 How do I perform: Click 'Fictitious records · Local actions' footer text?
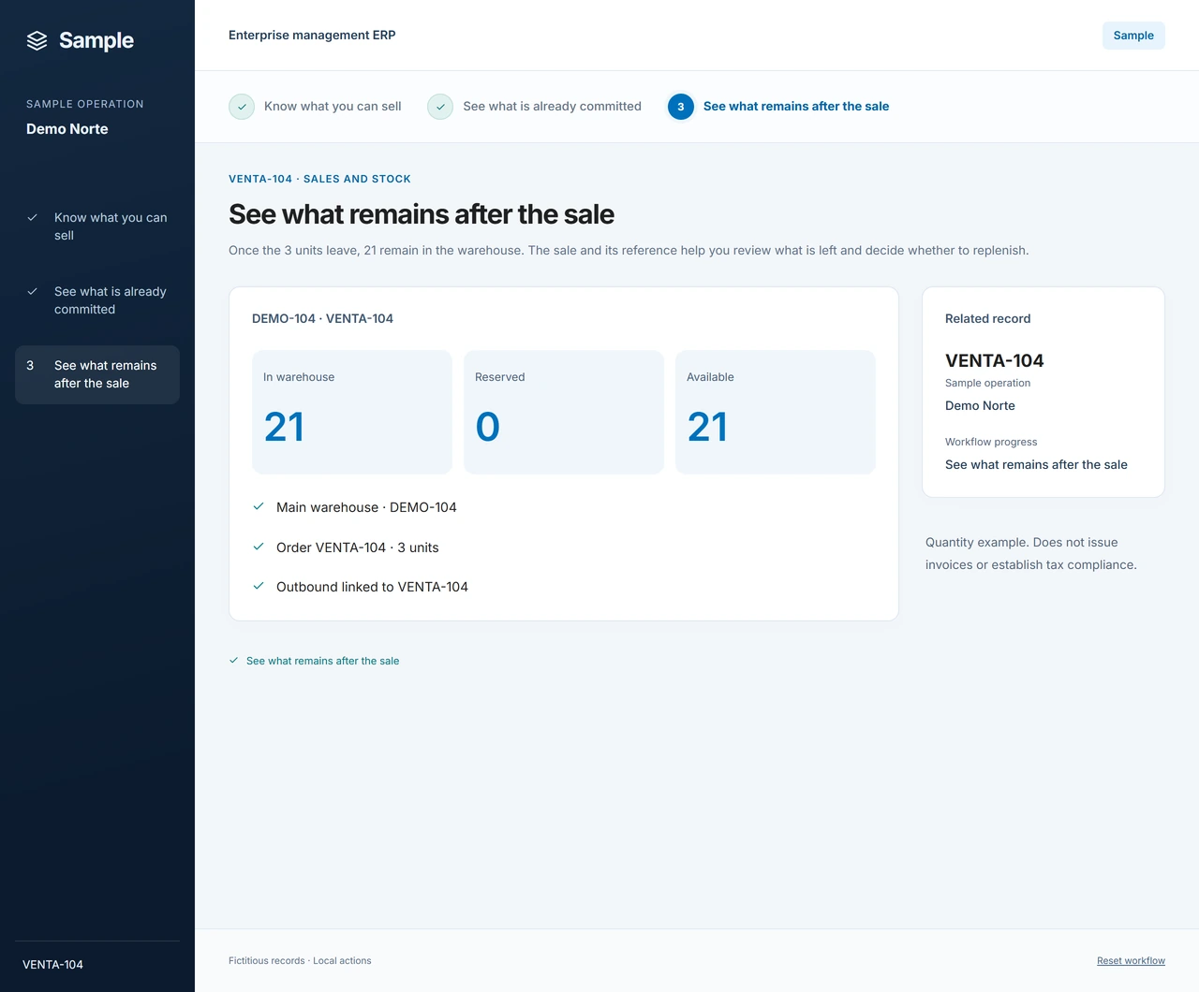(300, 961)
